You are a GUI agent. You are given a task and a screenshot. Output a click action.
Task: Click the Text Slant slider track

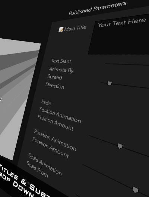pos(127,64)
